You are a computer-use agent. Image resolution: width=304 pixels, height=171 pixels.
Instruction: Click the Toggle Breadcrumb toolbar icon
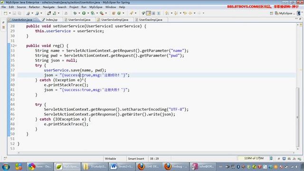click(143, 13)
